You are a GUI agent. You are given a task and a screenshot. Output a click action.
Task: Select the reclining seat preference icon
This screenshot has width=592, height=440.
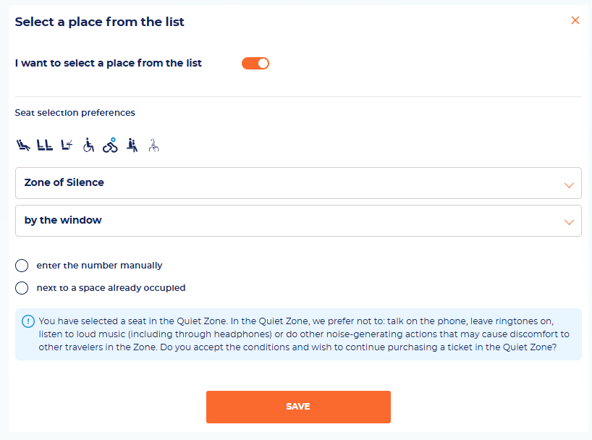click(23, 145)
